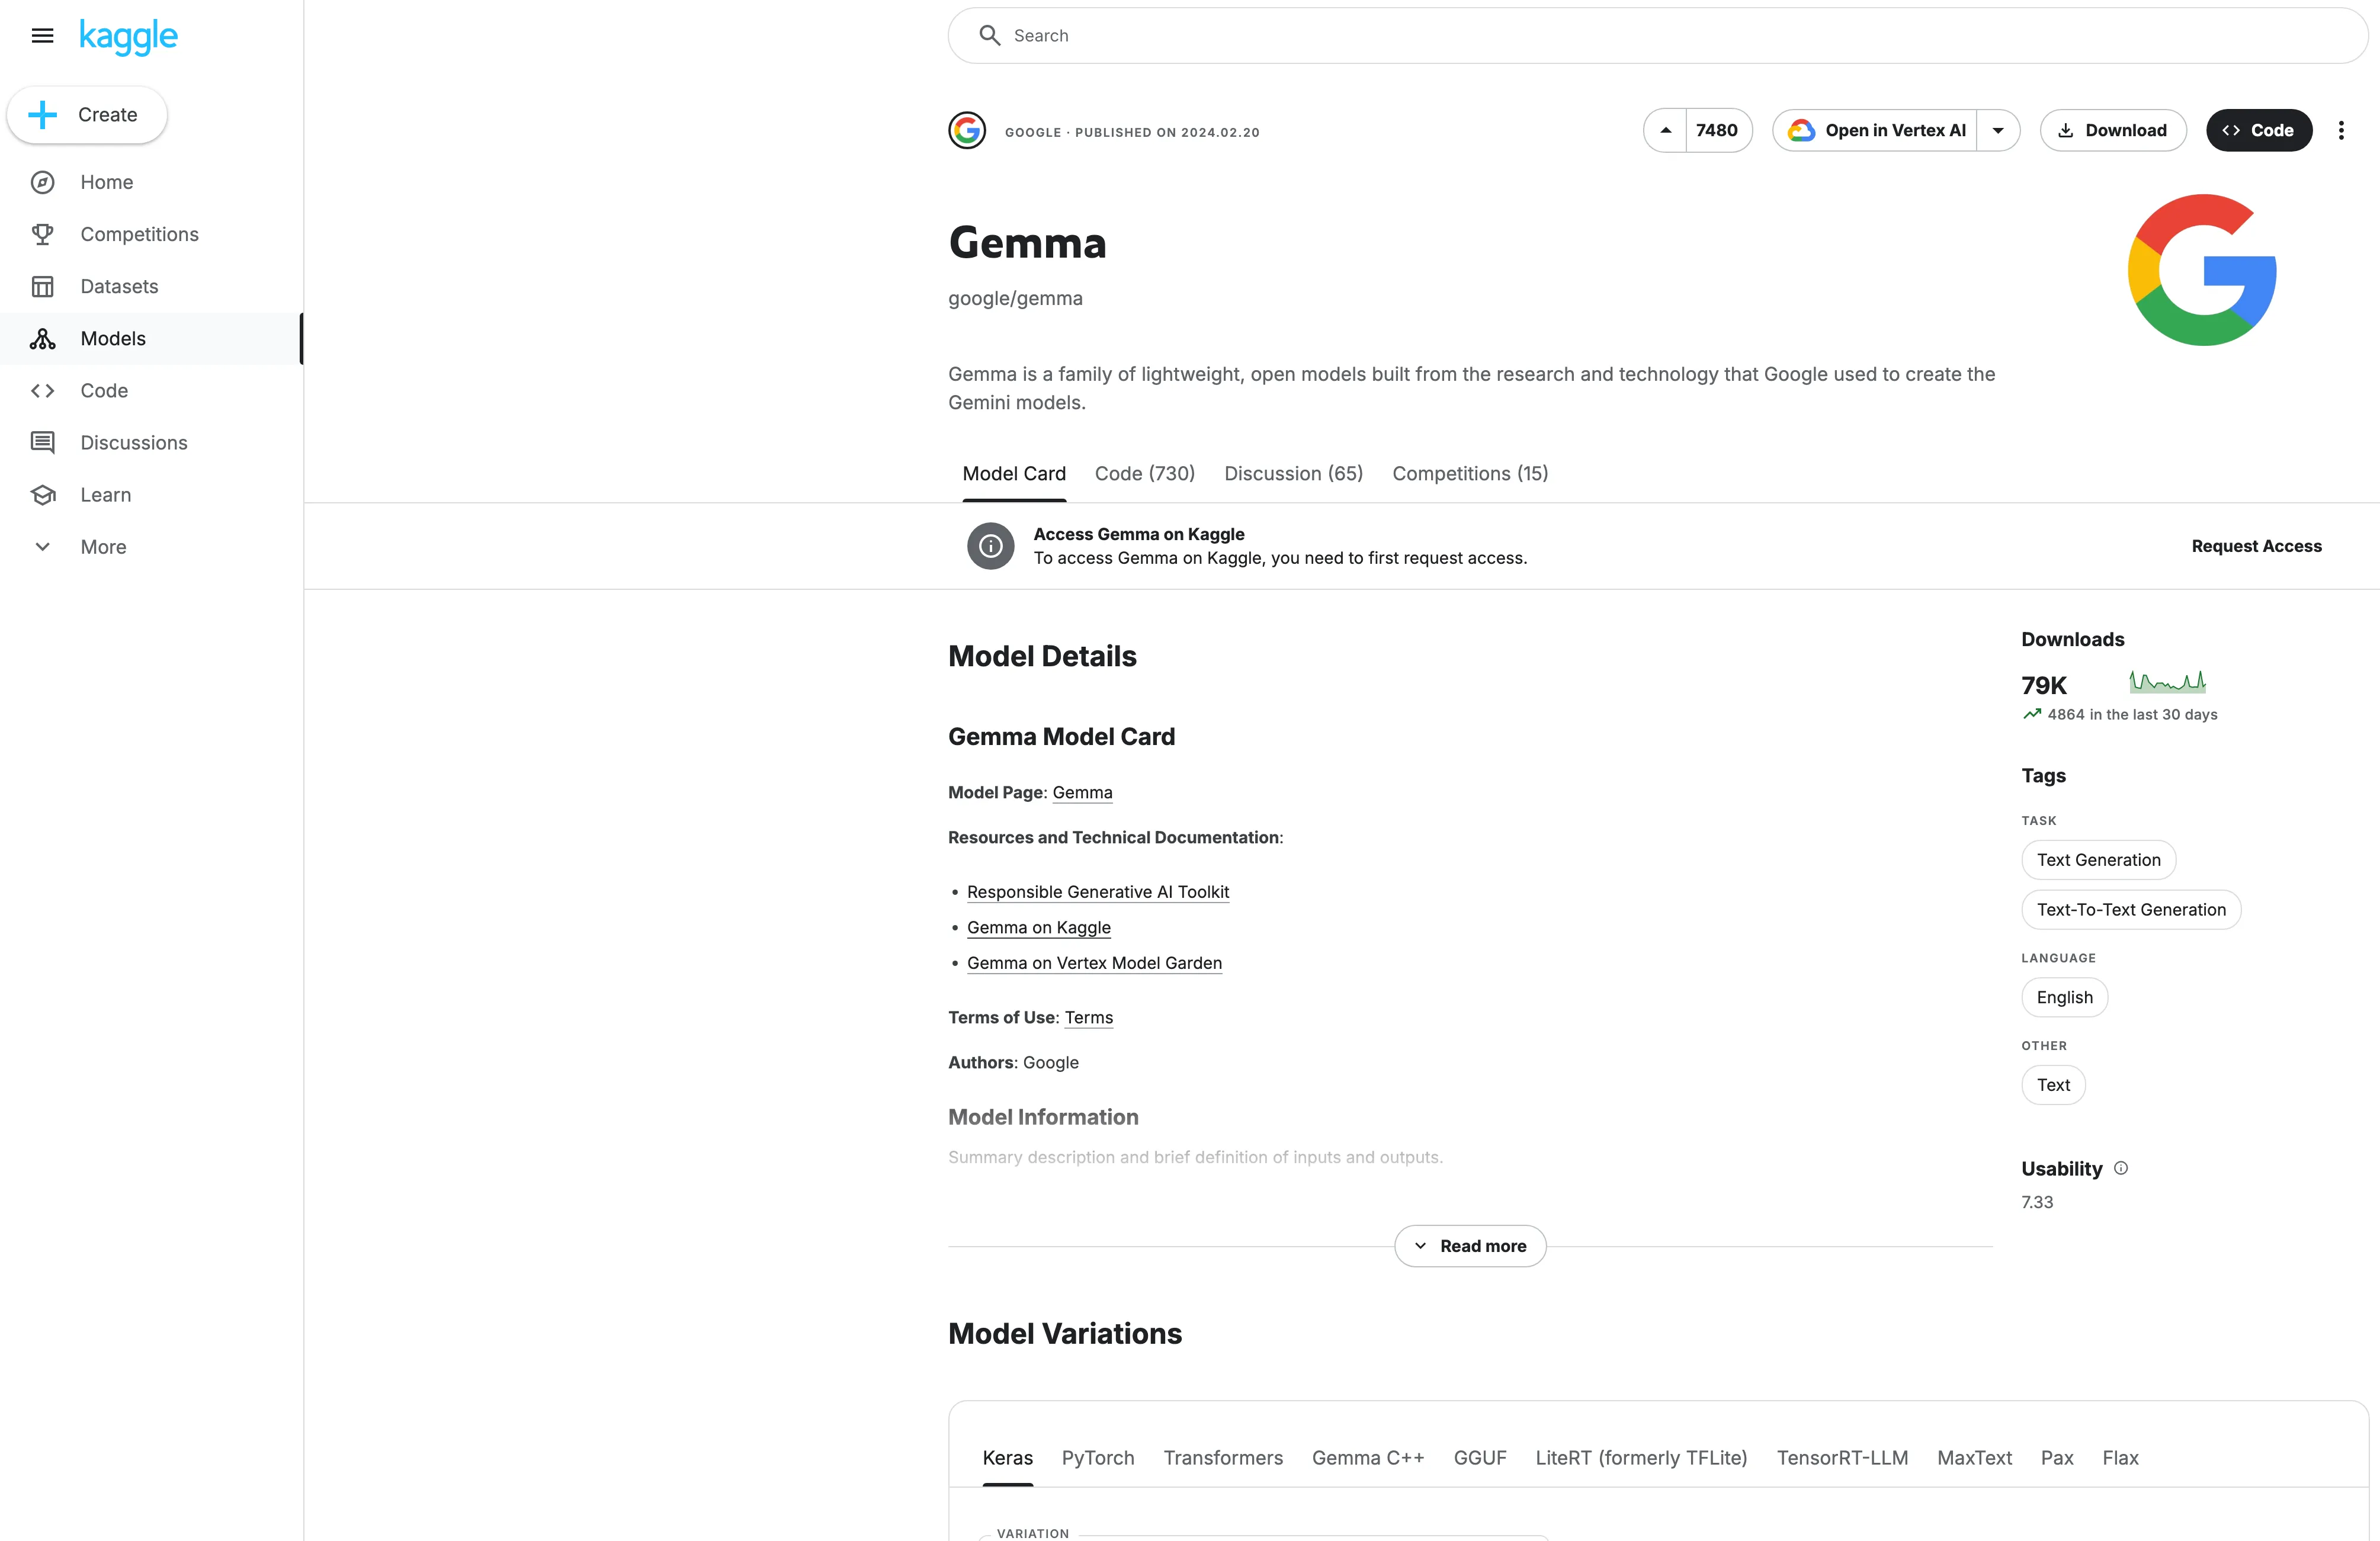The height and width of the screenshot is (1541, 2380).
Task: Switch to the Code (730) tab
Action: 1144,473
